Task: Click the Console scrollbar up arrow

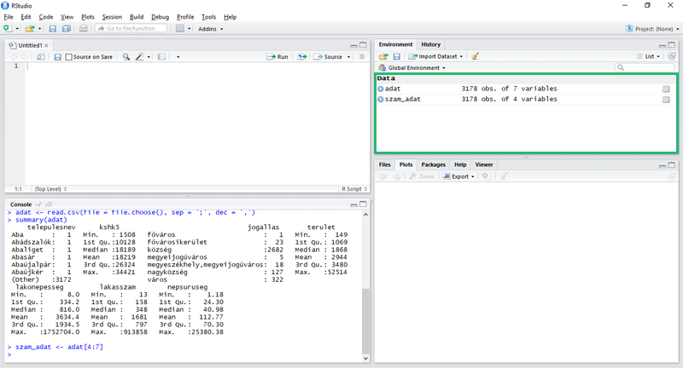Action: (365, 215)
